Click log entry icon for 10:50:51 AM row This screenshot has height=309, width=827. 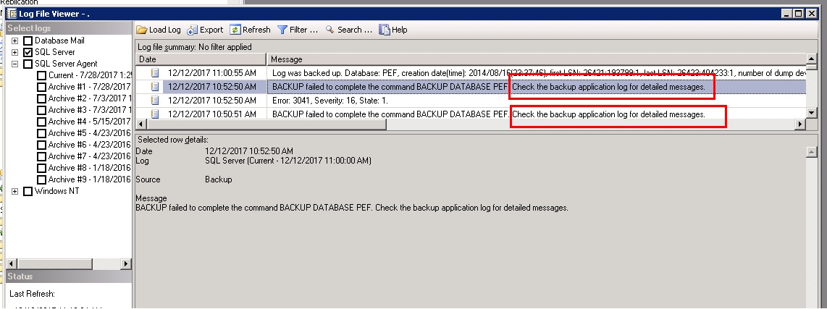[x=155, y=114]
